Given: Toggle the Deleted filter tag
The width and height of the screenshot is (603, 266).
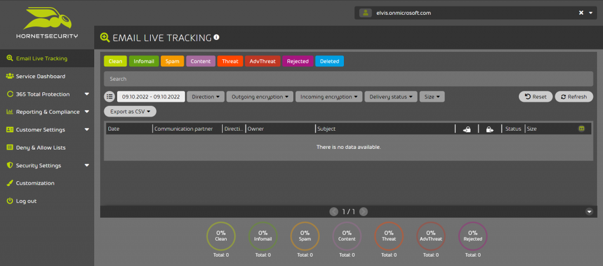Looking at the screenshot, I should pyautogui.click(x=330, y=61).
